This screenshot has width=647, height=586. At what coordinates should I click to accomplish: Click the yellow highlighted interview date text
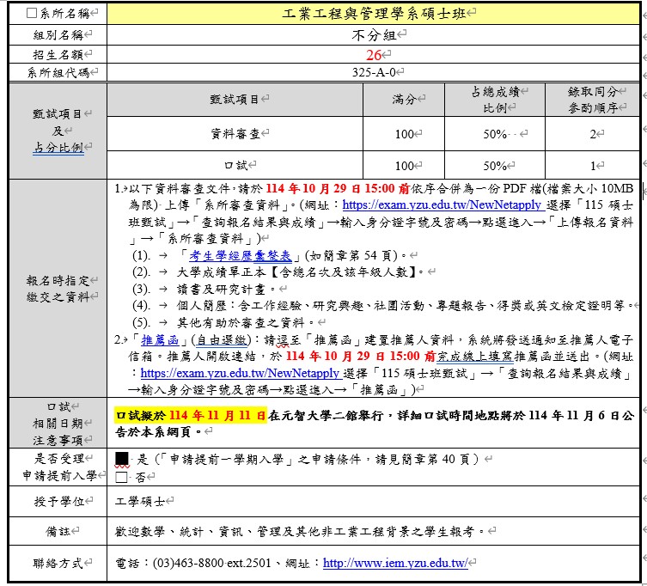point(191,414)
